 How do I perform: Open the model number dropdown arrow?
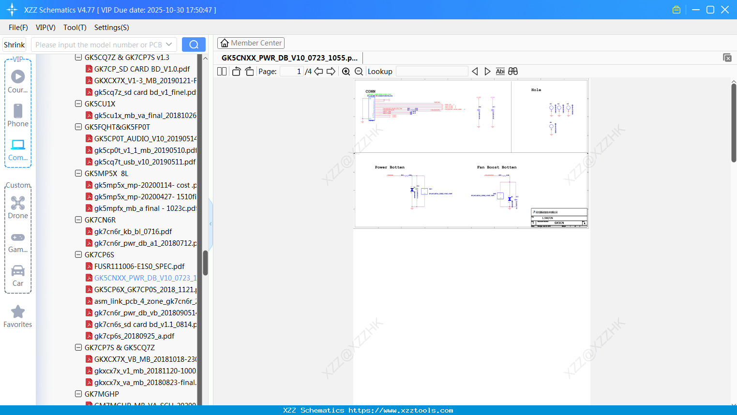(x=169, y=44)
